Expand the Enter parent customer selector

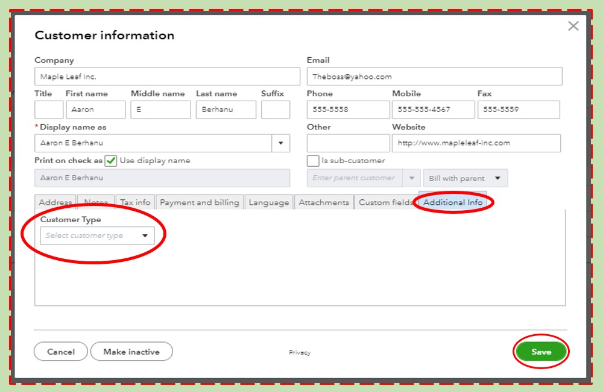click(412, 178)
